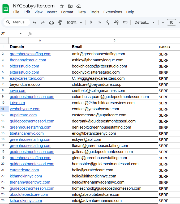Viewport: 180px width, 204px height.
Task: Star the NYCbabysitter.com document
Action: coord(62,6)
